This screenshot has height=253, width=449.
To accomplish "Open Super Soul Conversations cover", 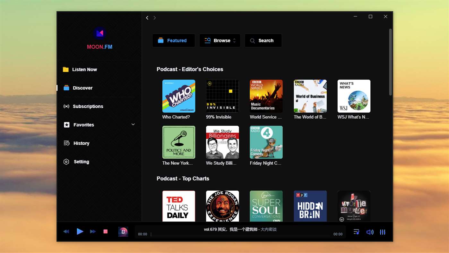I will click(266, 206).
